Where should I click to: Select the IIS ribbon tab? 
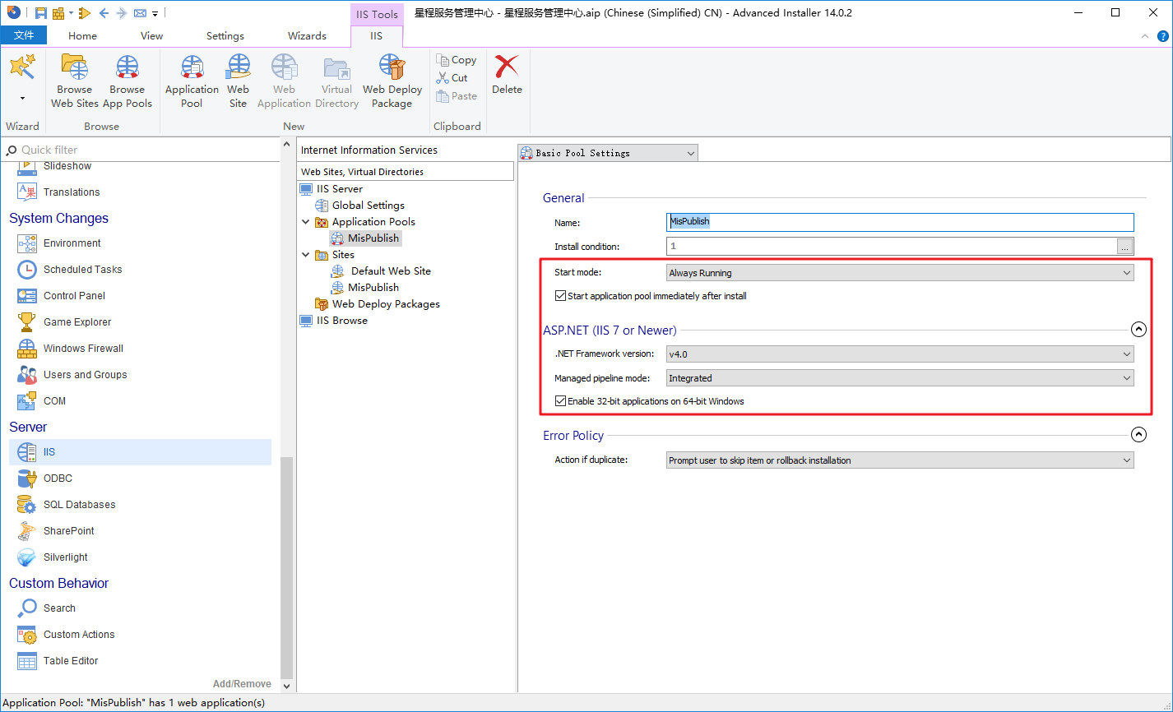point(377,36)
